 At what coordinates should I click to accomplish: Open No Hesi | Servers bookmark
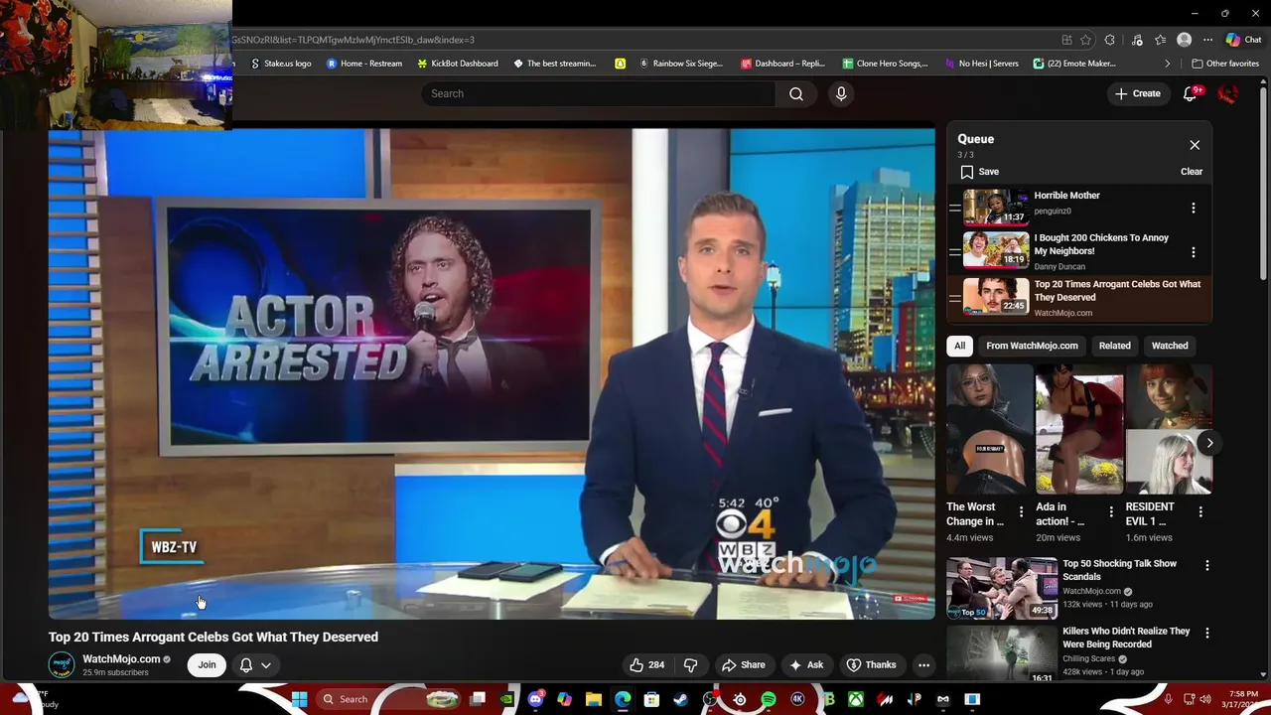[981, 64]
